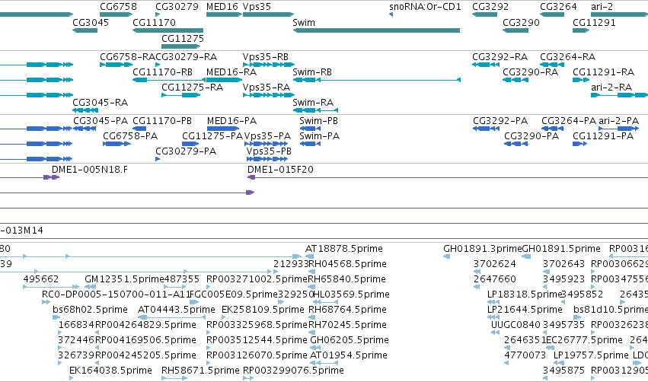Click the GH01891.5prime EST marker
Image resolution: width=648 pixels, height=382 pixels.
click(526, 256)
